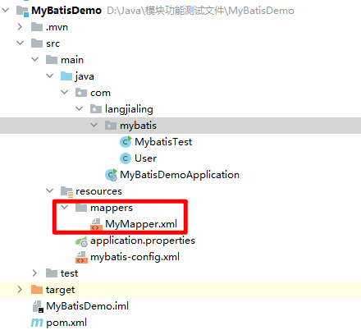The width and height of the screenshot is (361, 330).
Task: Expand the .mvn folder
Action: 20,27
